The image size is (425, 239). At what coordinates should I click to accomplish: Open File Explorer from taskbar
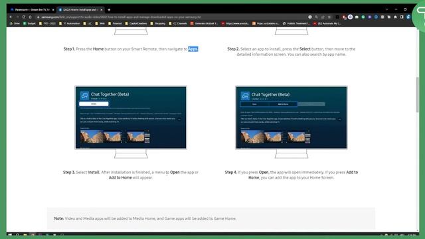tap(25, 235)
